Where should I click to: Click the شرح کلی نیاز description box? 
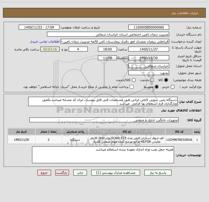tap(103, 102)
